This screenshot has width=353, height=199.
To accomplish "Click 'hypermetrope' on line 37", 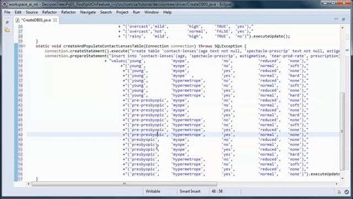I will (187, 81).
